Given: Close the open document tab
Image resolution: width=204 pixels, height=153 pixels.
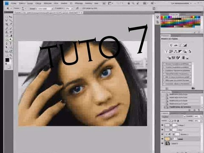Looking at the screenshot, I should pyautogui.click(x=82, y=13).
